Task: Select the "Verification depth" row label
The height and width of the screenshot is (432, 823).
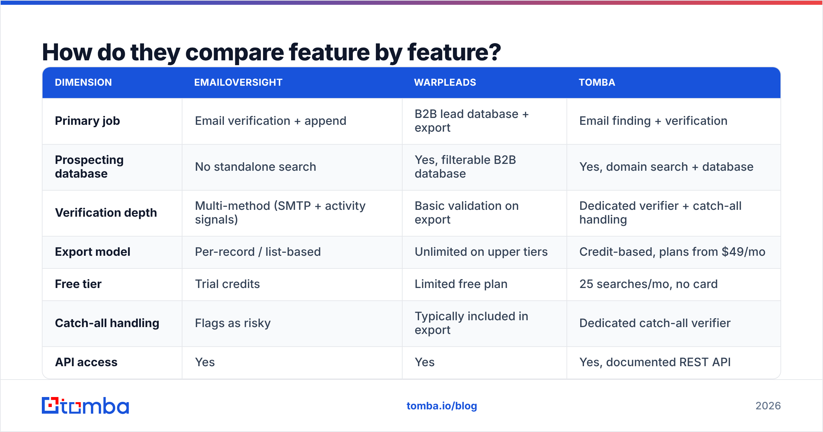Action: click(106, 213)
